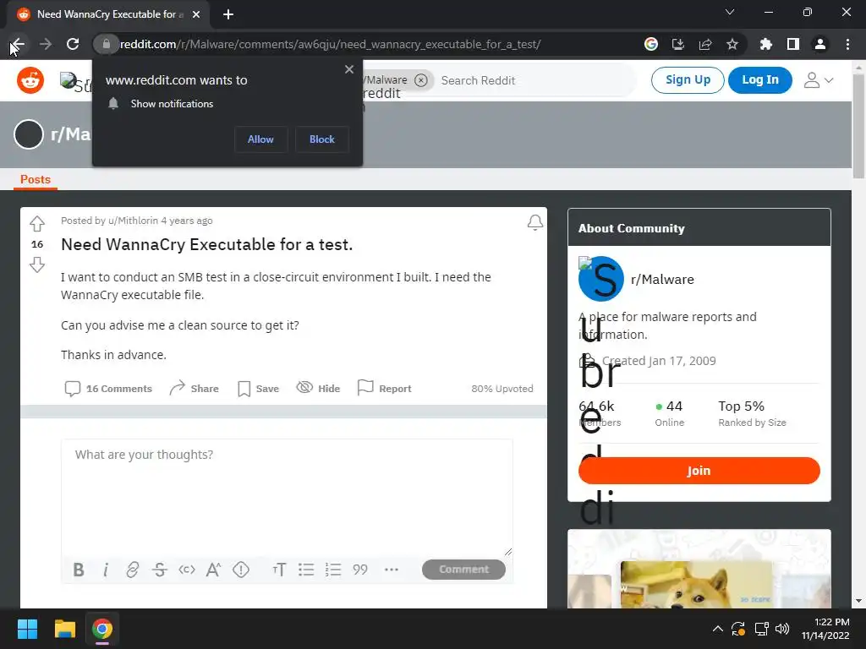This screenshot has height=649, width=866.
Task: Open Chrome tab search chevron
Action: (x=730, y=12)
